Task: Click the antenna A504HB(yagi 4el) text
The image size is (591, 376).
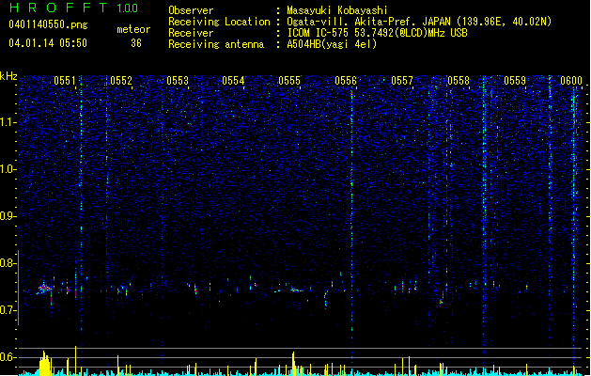Action: (x=332, y=44)
